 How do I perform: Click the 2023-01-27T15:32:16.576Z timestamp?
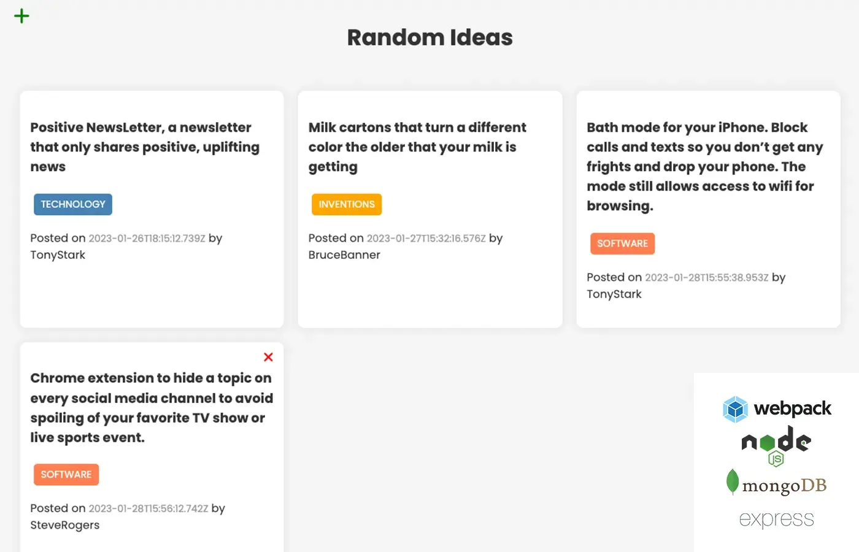pyautogui.click(x=426, y=239)
